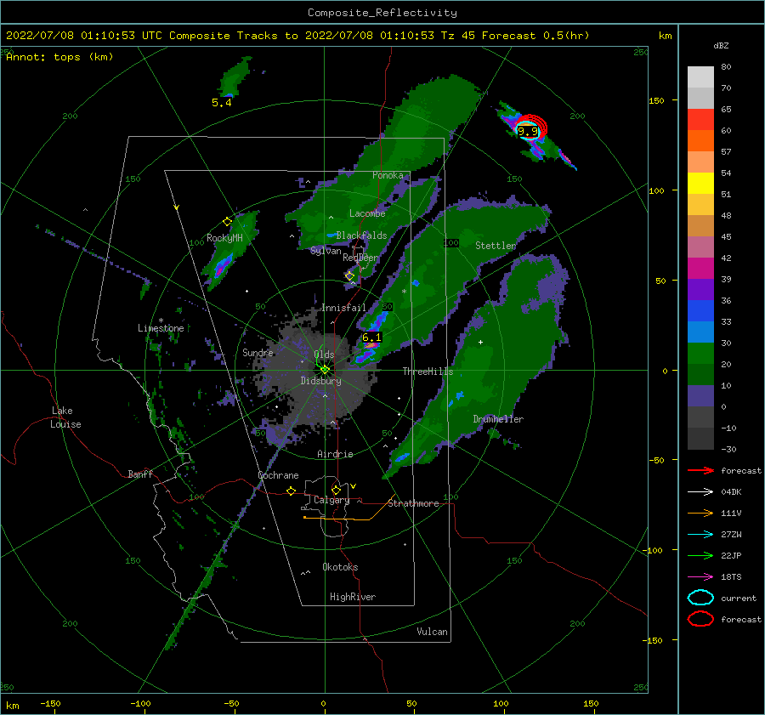Image resolution: width=765 pixels, height=715 pixels.
Task: Select the red forecast arrow legend icon
Action: click(700, 470)
